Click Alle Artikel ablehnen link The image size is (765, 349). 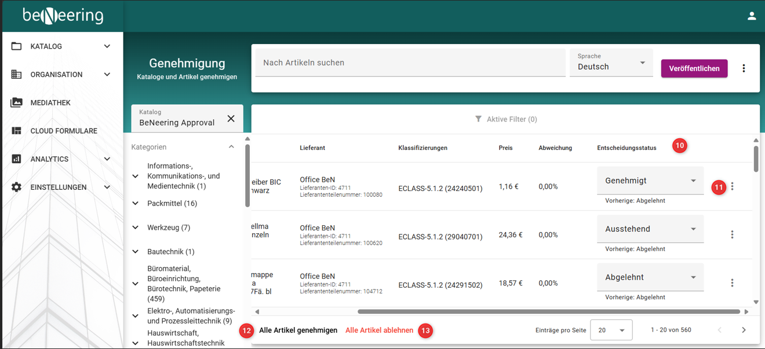[x=379, y=330]
